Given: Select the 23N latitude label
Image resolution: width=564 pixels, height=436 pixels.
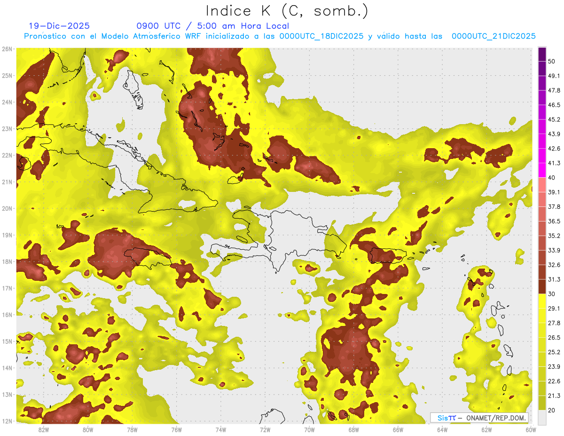Looking at the screenshot, I should click(x=7, y=129).
